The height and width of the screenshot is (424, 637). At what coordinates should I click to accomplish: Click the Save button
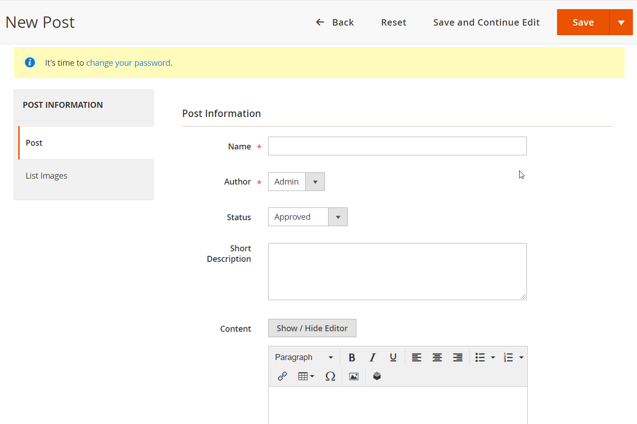point(583,22)
